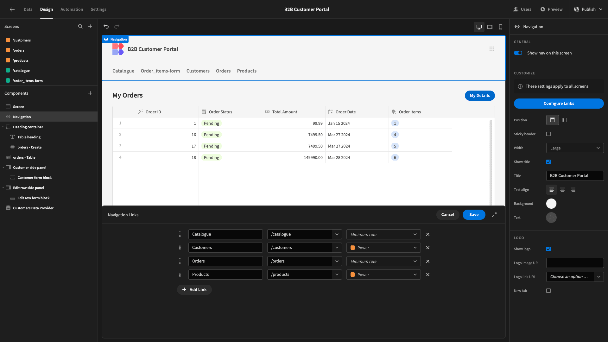Screen dimensions: 608x342
Task: Open the /orders URL dropdown arrow
Action: 337,261
